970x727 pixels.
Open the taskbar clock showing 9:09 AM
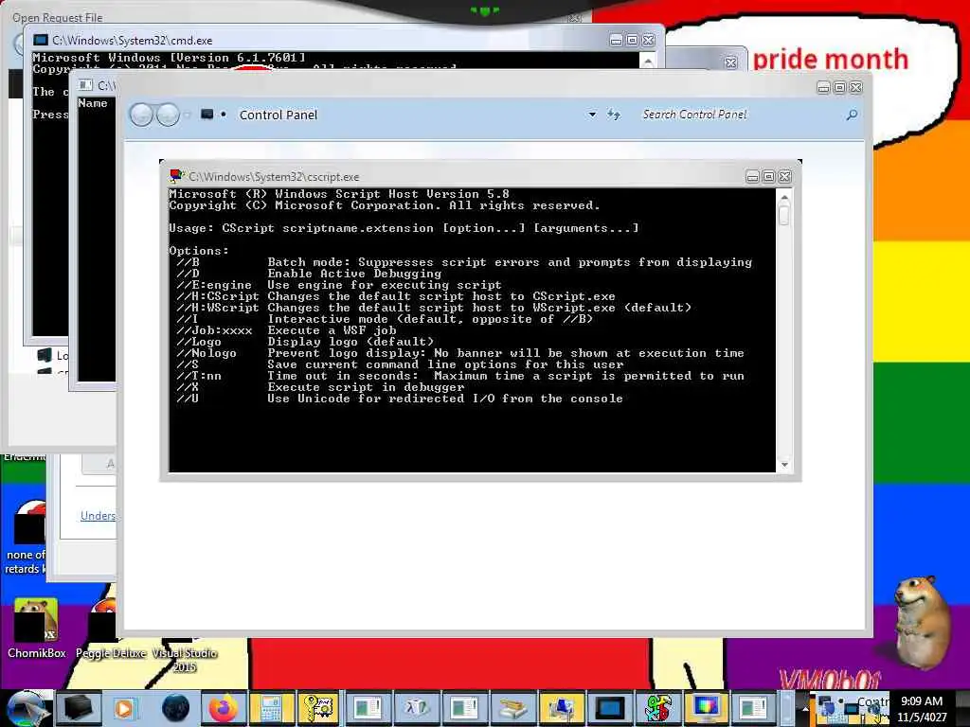click(922, 709)
